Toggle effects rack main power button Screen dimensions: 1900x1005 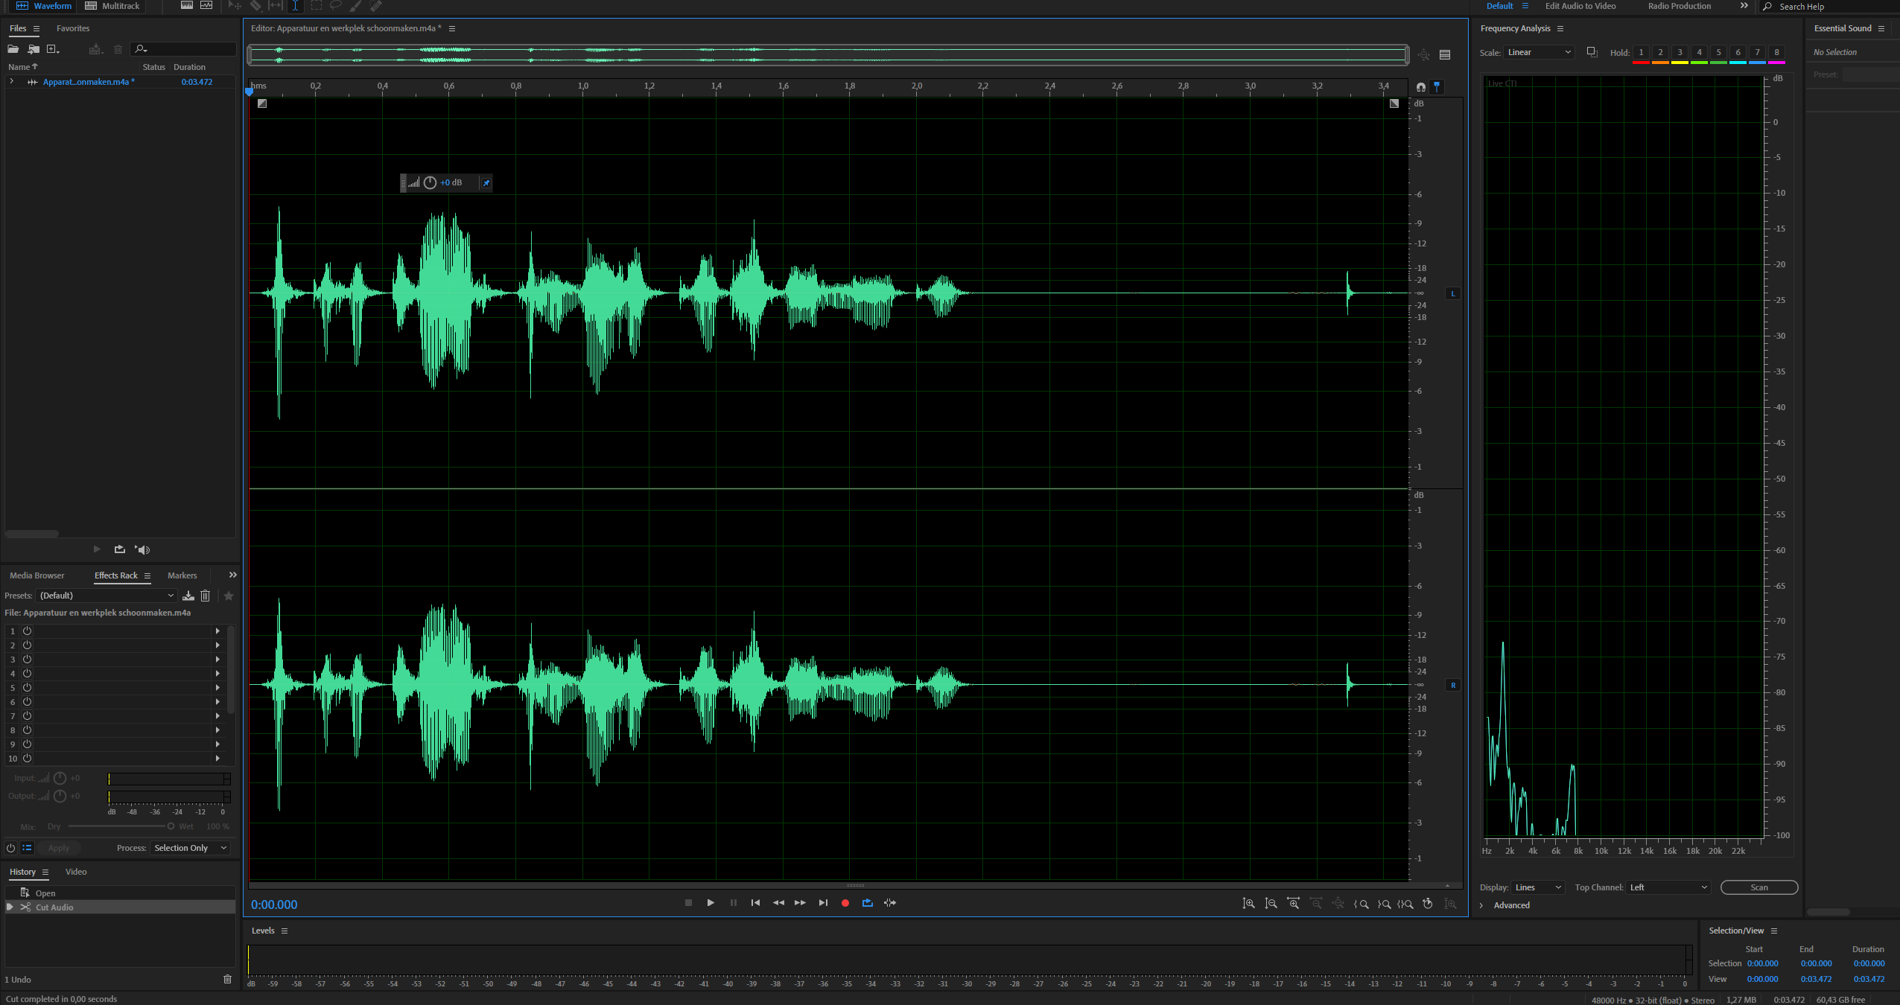(10, 848)
